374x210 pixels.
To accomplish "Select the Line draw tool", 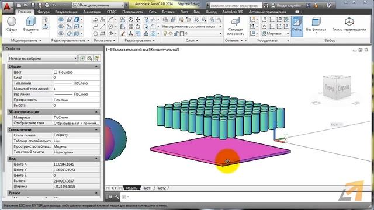I will (x=103, y=26).
